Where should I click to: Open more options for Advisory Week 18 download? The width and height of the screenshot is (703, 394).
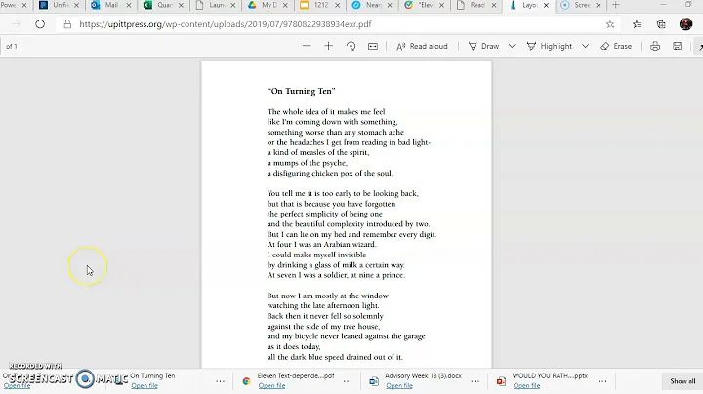tap(475, 381)
